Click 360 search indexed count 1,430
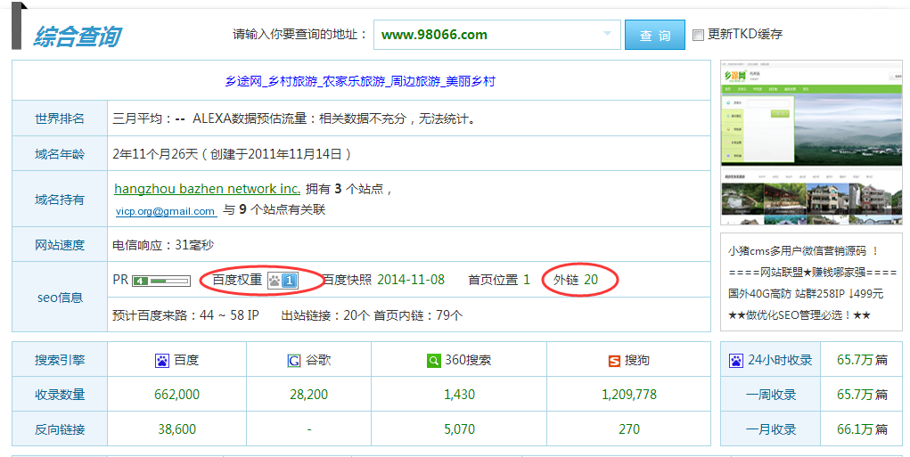This screenshot has width=910, height=457. (x=460, y=395)
